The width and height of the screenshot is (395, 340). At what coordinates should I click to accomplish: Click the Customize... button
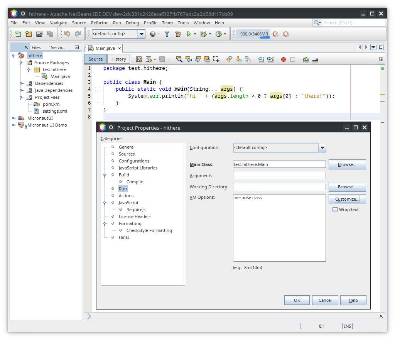coord(347,199)
